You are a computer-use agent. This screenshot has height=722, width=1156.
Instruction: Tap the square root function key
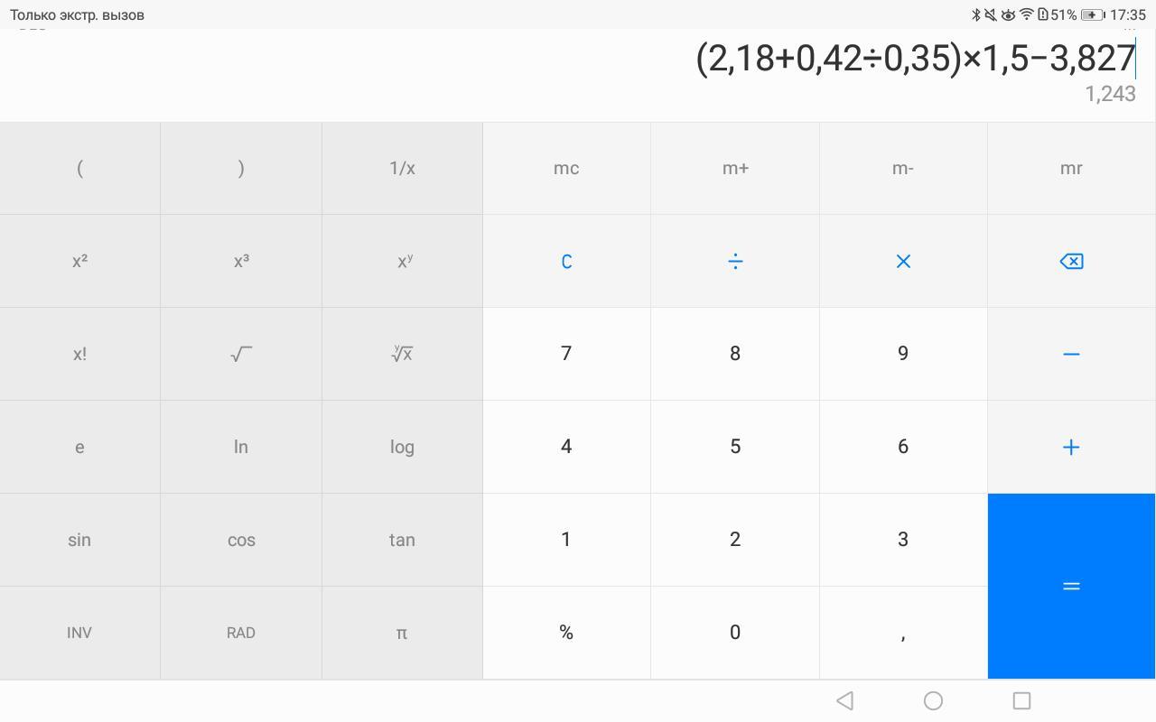241,354
